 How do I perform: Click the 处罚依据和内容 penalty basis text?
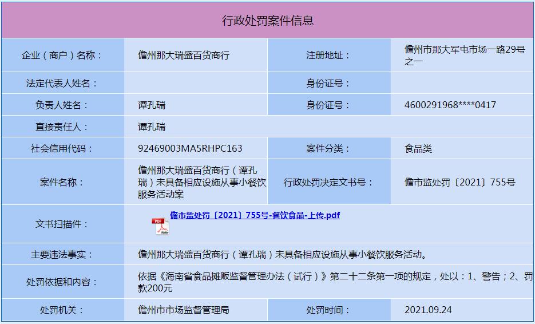pyautogui.click(x=335, y=282)
